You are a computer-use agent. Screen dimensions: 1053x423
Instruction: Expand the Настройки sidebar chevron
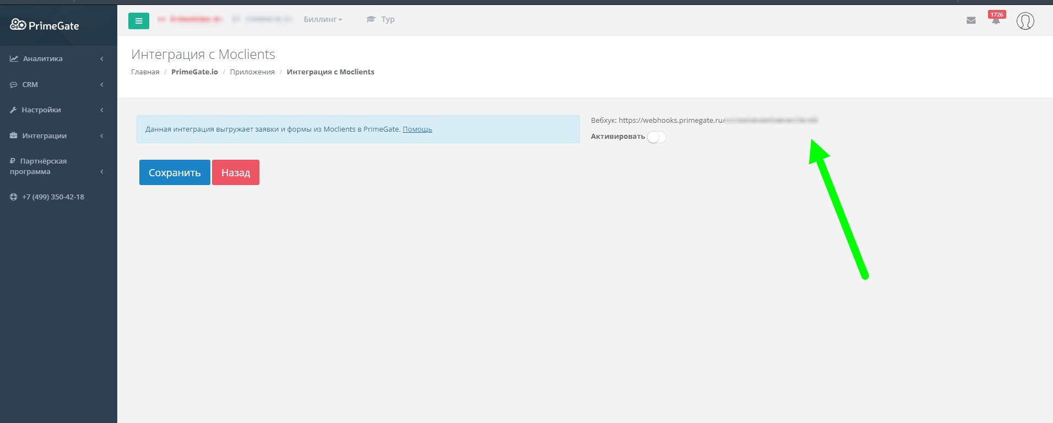tap(102, 110)
